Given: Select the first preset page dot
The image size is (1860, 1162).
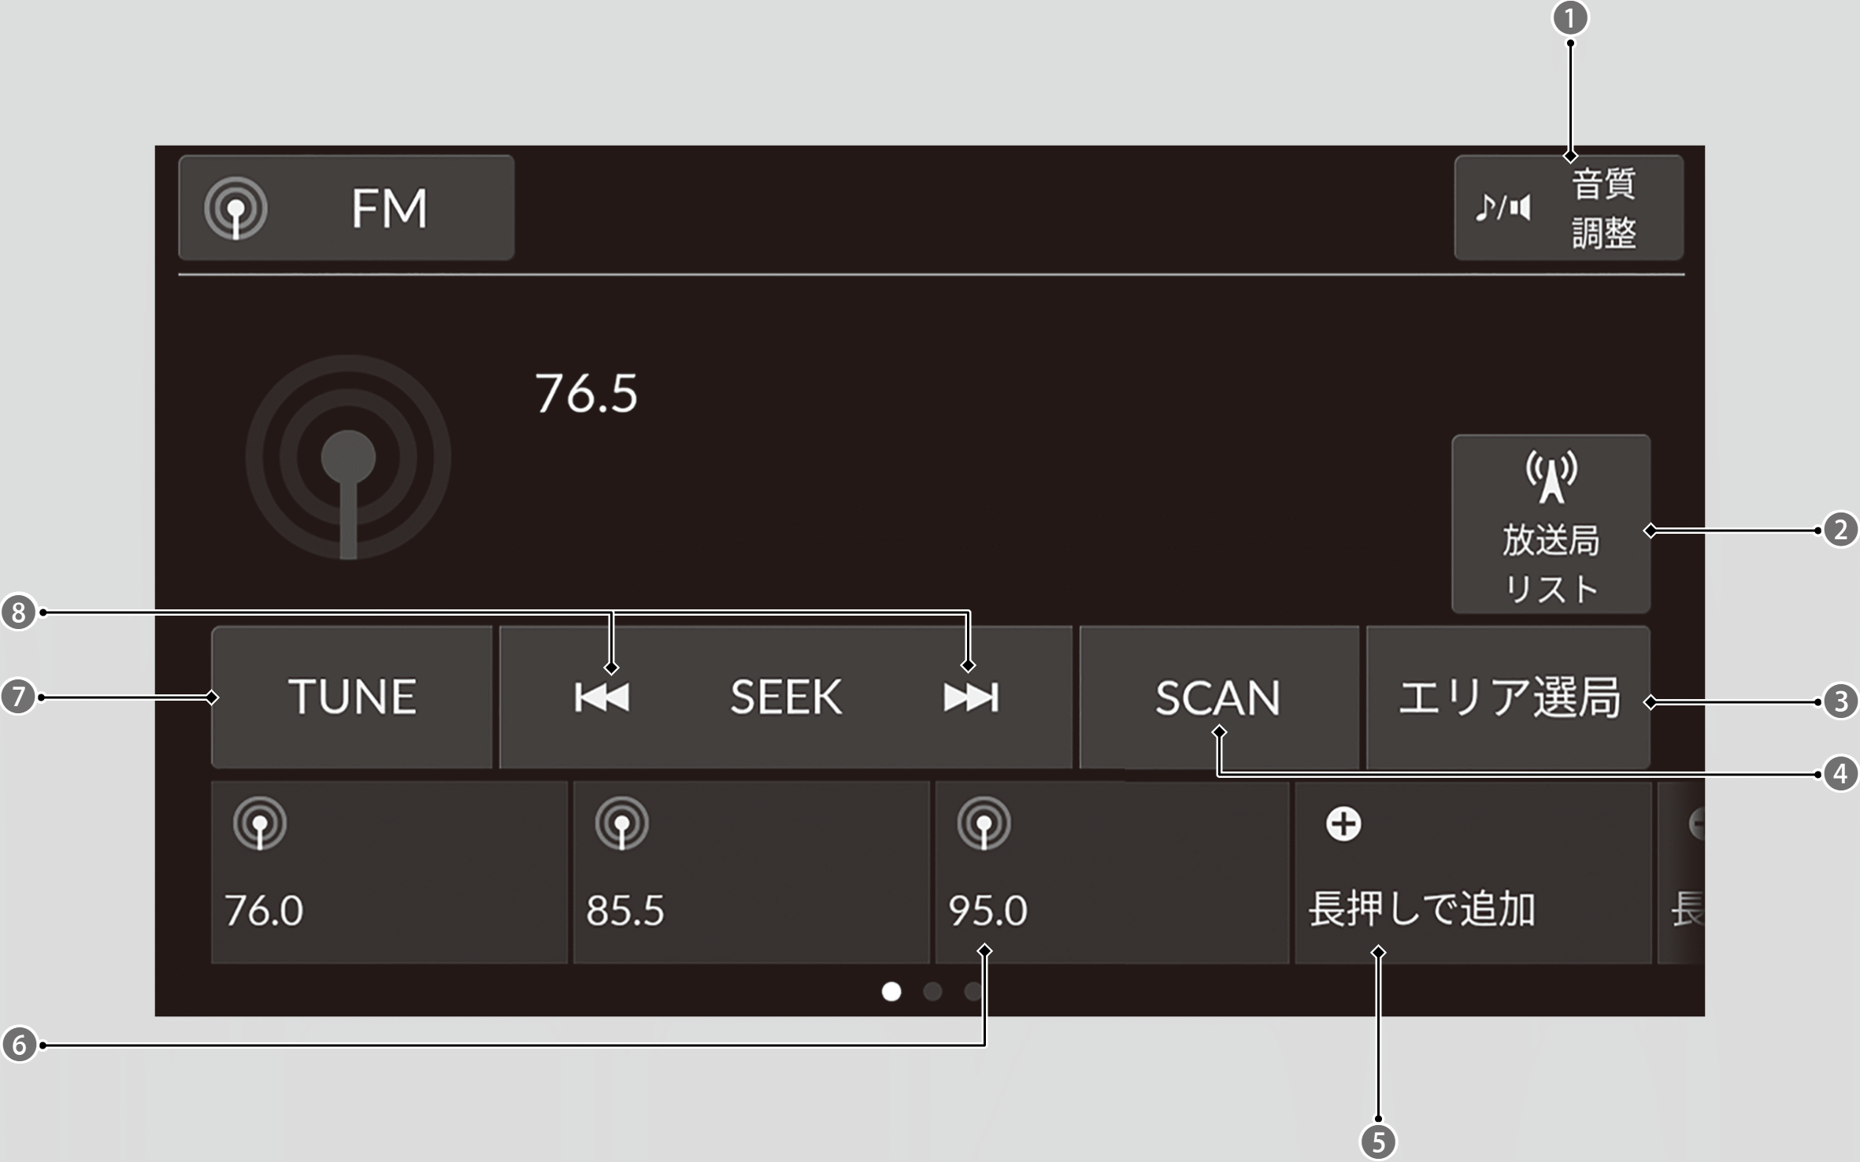Looking at the screenshot, I should coord(891,992).
